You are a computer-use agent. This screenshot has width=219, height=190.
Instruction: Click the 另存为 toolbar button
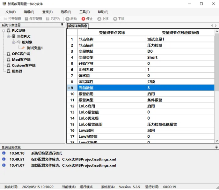pyautogui.click(x=53, y=19)
